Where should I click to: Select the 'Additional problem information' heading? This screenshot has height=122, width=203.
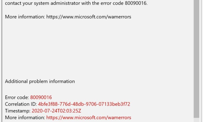40,82
